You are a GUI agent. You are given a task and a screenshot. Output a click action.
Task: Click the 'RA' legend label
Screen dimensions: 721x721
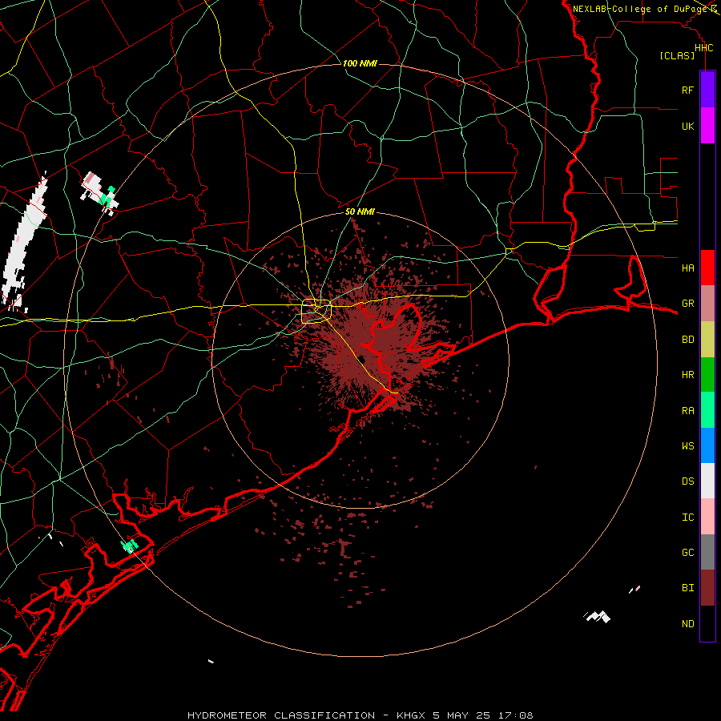tap(687, 410)
